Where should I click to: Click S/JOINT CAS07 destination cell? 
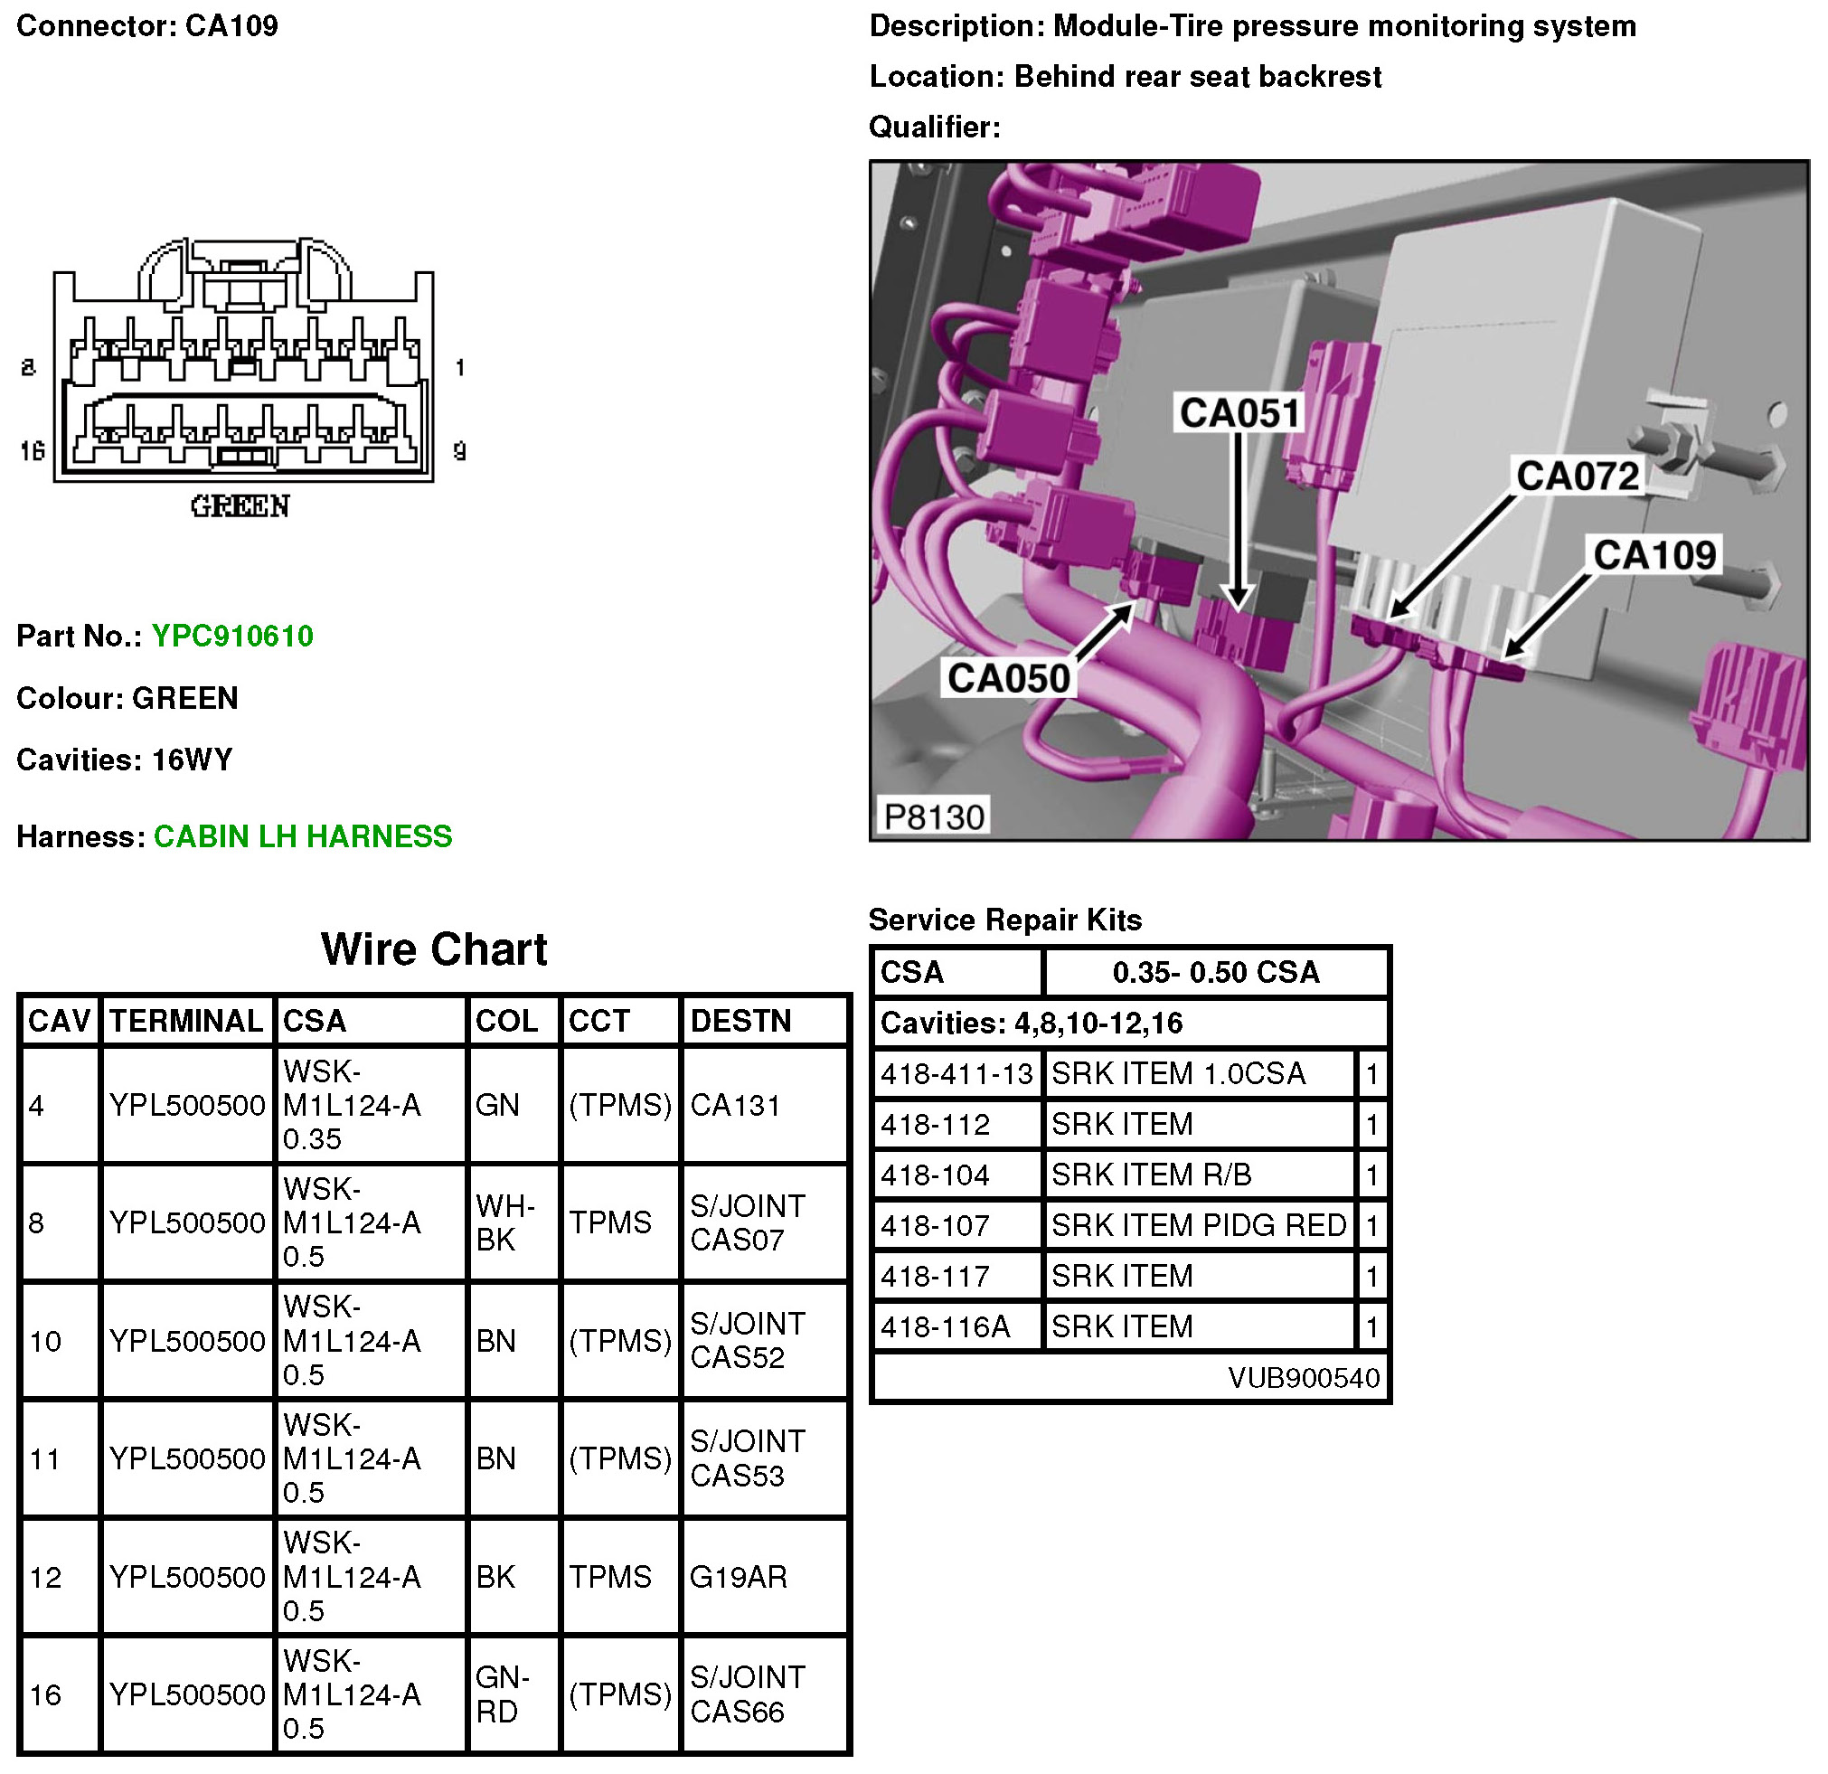[x=747, y=1222]
